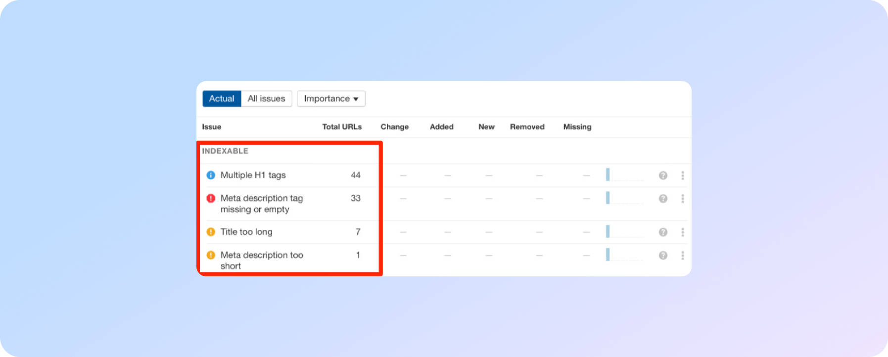Open help for Multiple H1 tags row
The image size is (888, 357).
click(x=663, y=176)
